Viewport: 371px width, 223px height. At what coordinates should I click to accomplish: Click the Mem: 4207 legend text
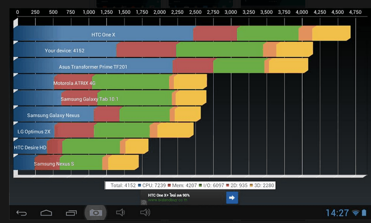(x=184, y=185)
